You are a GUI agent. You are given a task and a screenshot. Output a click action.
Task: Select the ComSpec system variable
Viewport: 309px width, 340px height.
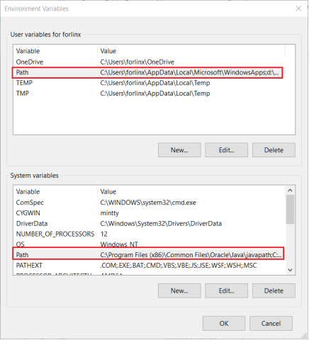tap(149, 203)
